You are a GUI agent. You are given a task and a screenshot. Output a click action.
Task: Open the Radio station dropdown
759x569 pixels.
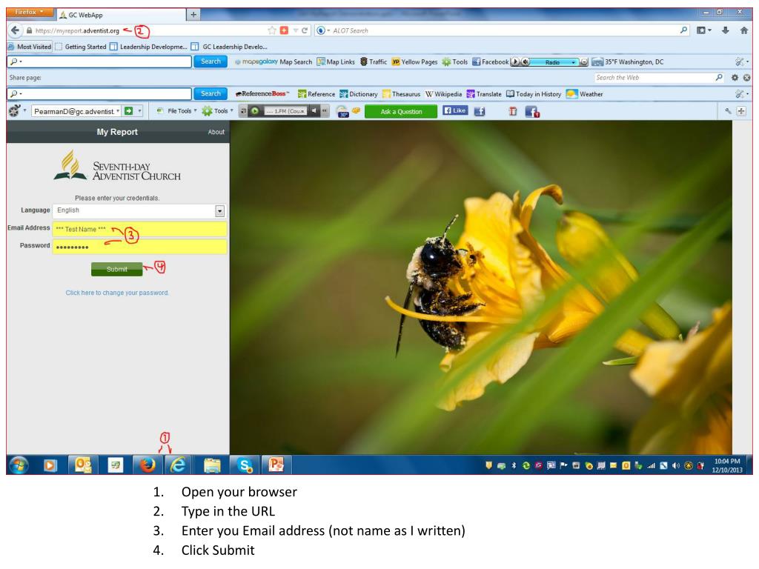pyautogui.click(x=574, y=62)
